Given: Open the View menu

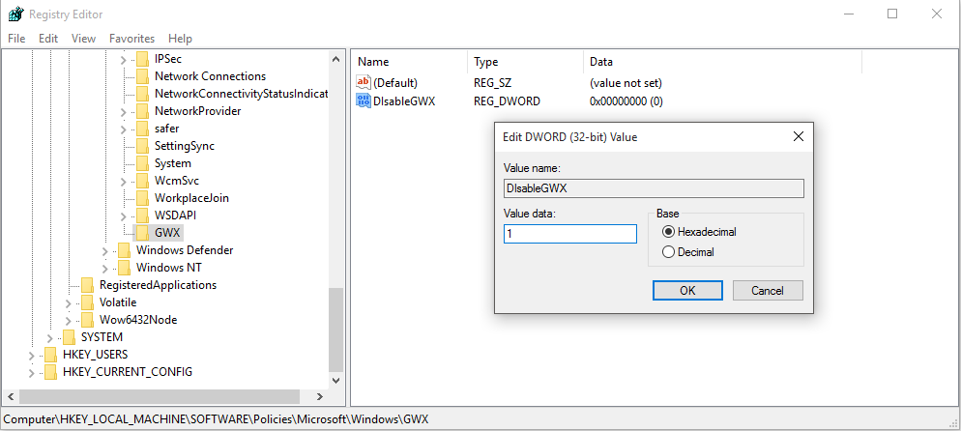Looking at the screenshot, I should (83, 38).
